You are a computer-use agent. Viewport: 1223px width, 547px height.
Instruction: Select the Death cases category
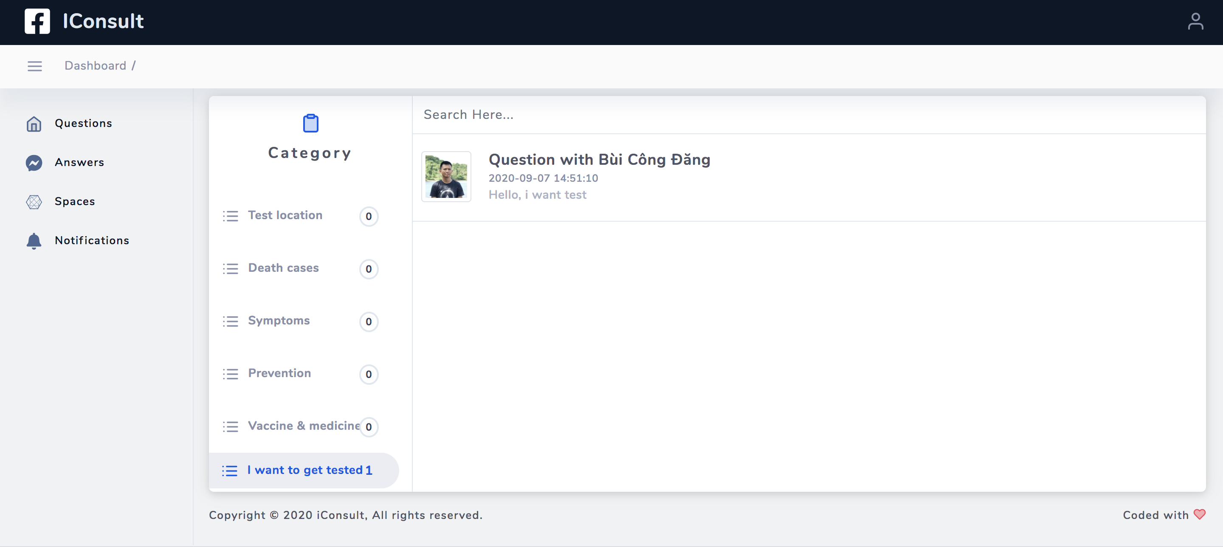click(x=283, y=268)
